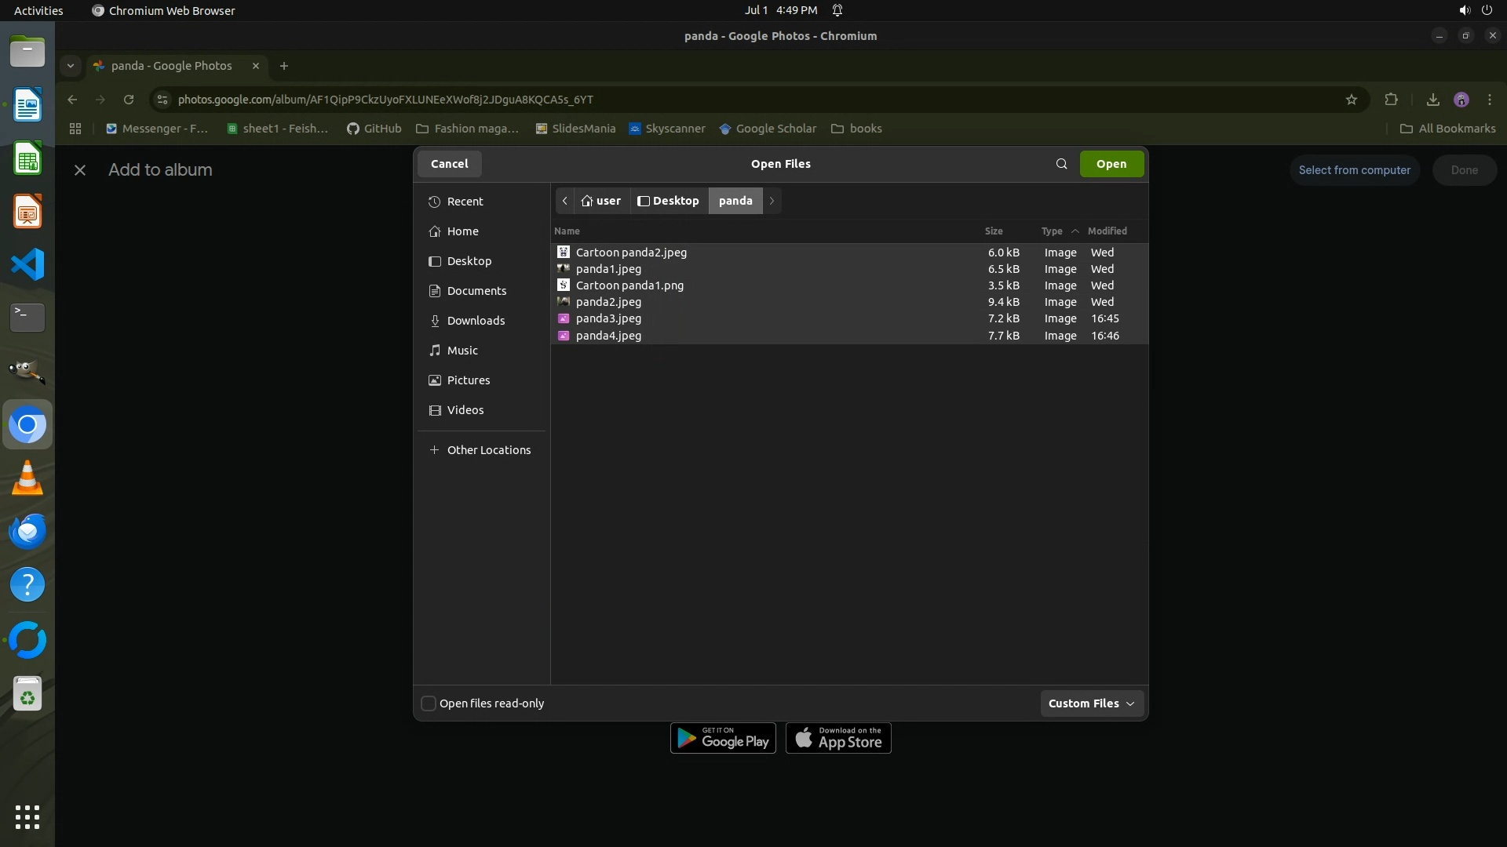The height and width of the screenshot is (847, 1507).
Task: Open VLC media player from dock
Action: (27, 478)
